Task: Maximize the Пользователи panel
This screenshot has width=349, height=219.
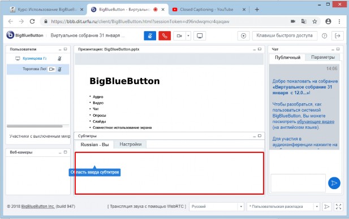Action: point(65,49)
